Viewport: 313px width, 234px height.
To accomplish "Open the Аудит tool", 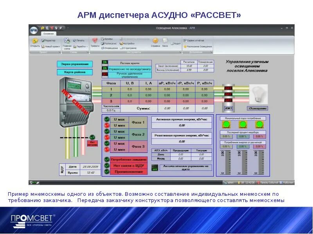I will (x=176, y=43).
